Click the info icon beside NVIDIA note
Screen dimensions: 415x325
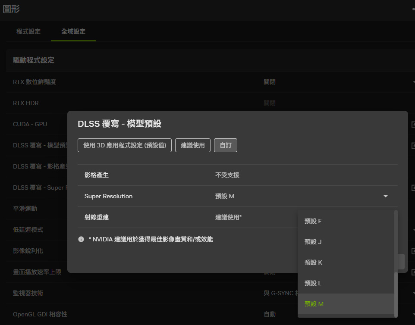click(x=81, y=239)
